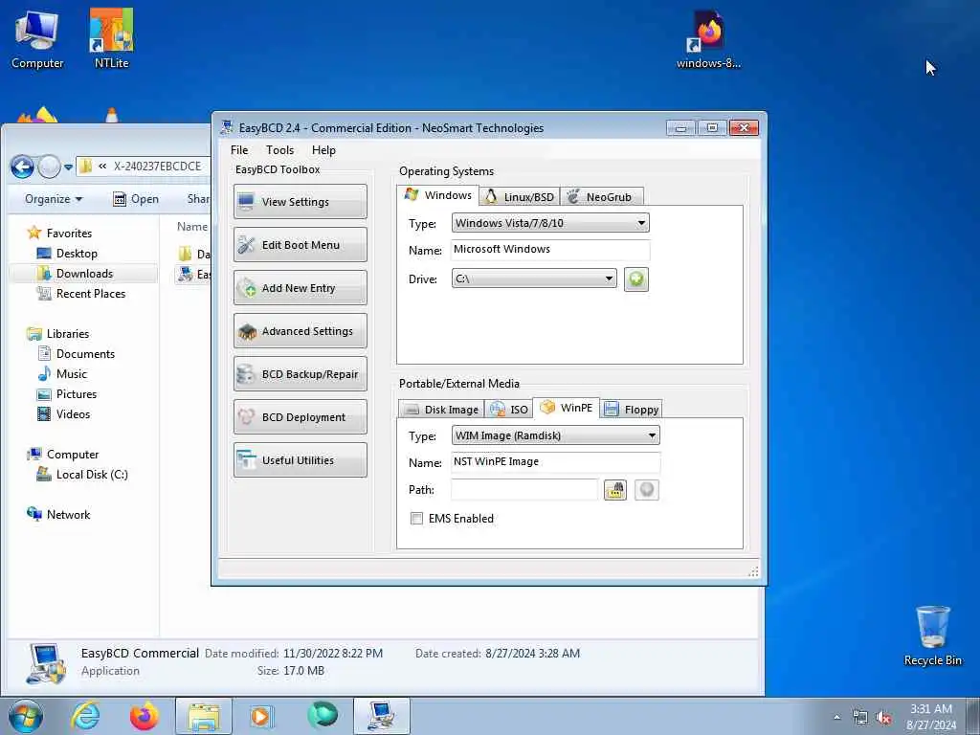Open the Drive C:\ dropdown
The height and width of the screenshot is (735, 980).
click(x=534, y=278)
